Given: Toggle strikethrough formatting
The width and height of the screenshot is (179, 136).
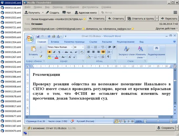Looking at the screenshot, I should coord(66,52).
